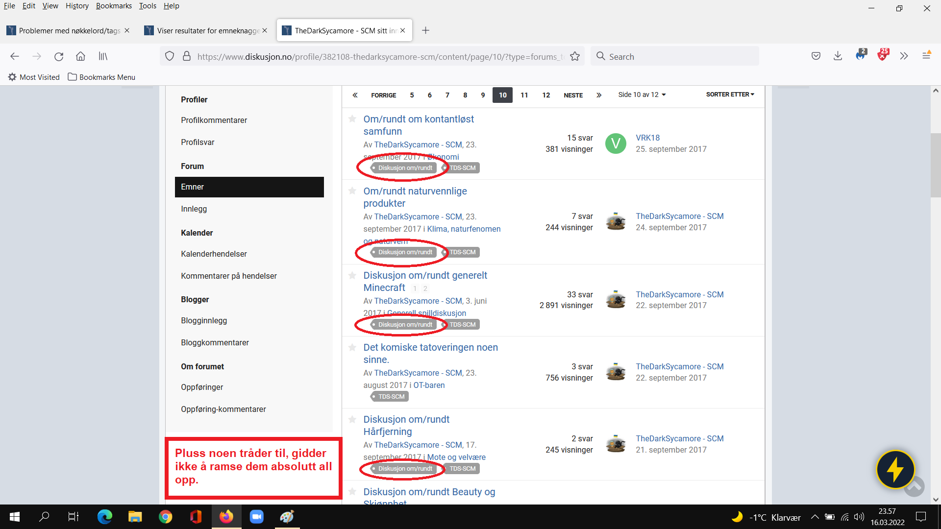941x529 pixels.
Task: Open 'Om/rundt om kontantløst samfunn' topic
Action: pos(419,125)
